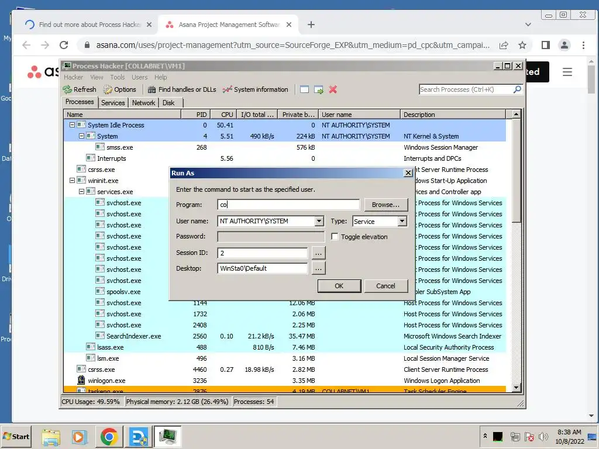Bookmark this page with star icon
599x449 pixels.
(522, 45)
